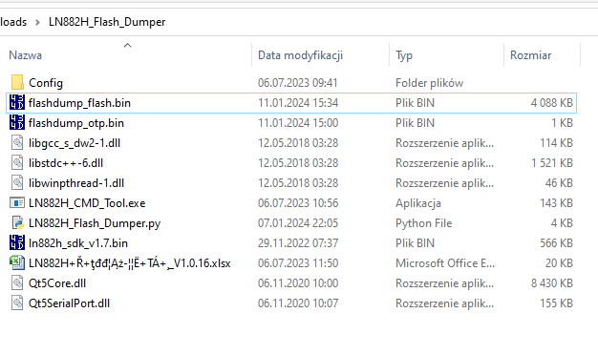Select the file name Config

(46, 83)
